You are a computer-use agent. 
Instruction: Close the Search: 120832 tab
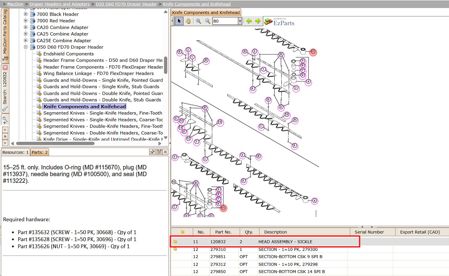point(5,68)
